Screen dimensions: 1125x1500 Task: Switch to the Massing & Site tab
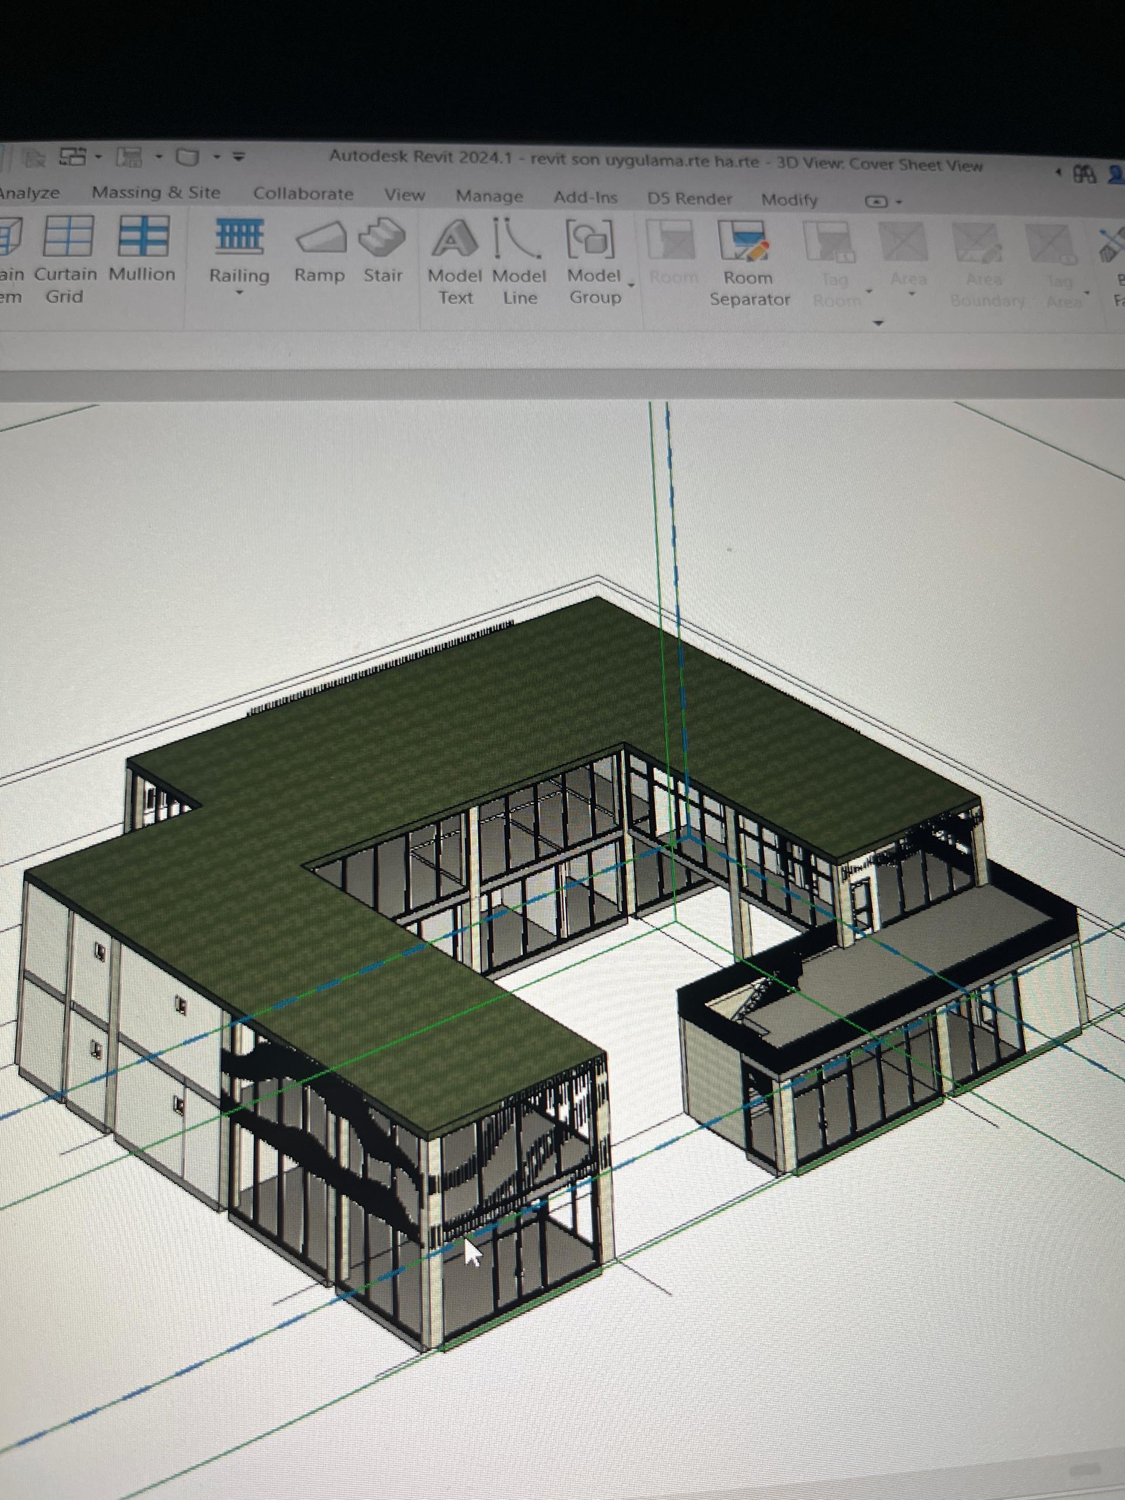tap(156, 193)
